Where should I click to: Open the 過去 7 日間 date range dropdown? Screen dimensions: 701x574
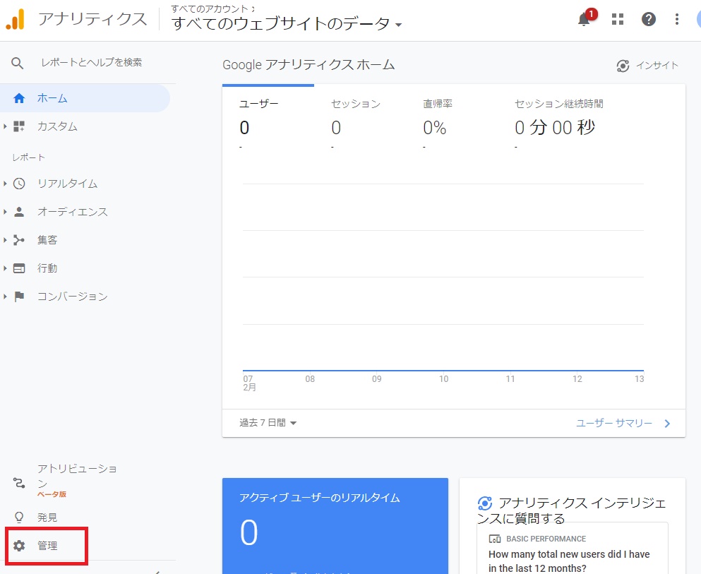(268, 422)
